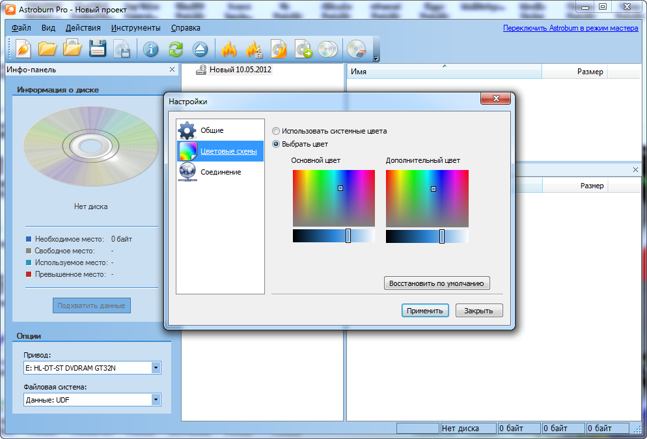Open the Общие settings section
The width and height of the screenshot is (647, 439).
click(212, 130)
